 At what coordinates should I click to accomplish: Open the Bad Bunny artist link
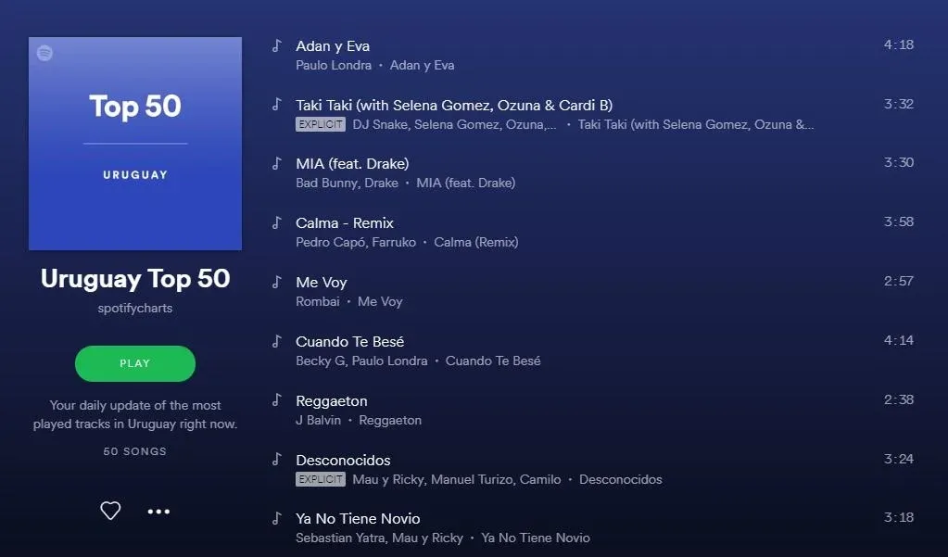pos(326,183)
